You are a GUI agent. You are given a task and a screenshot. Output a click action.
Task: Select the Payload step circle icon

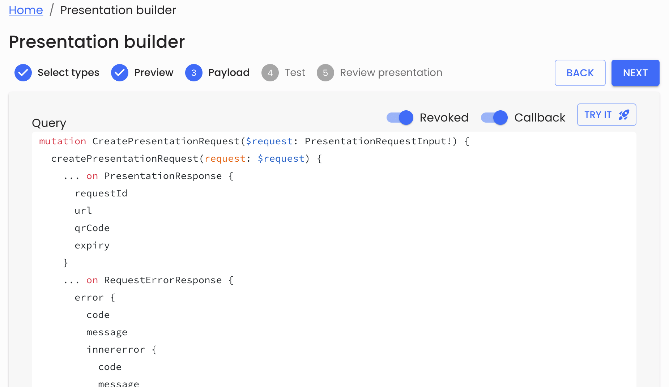click(x=194, y=73)
